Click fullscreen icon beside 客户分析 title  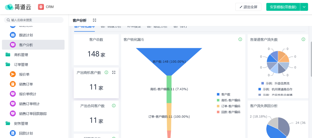tap(95, 20)
